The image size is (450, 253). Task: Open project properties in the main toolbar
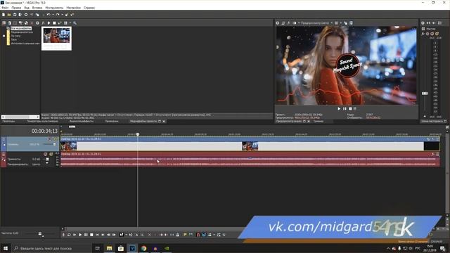coord(26,15)
